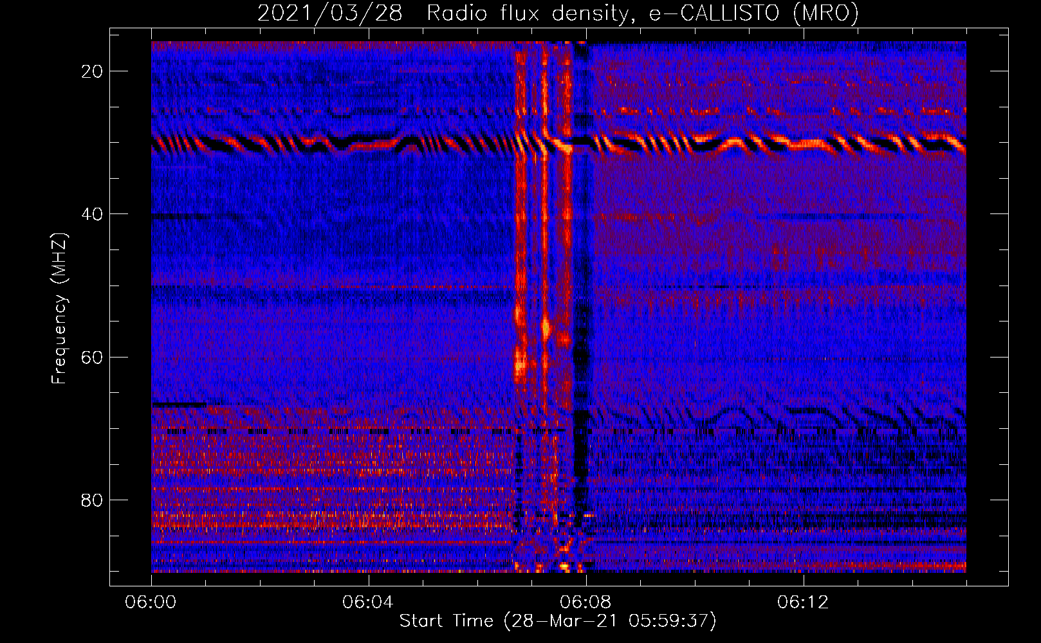Click the 40 frequency tick label
Viewport: 1041px width, 643px height.
pos(93,214)
